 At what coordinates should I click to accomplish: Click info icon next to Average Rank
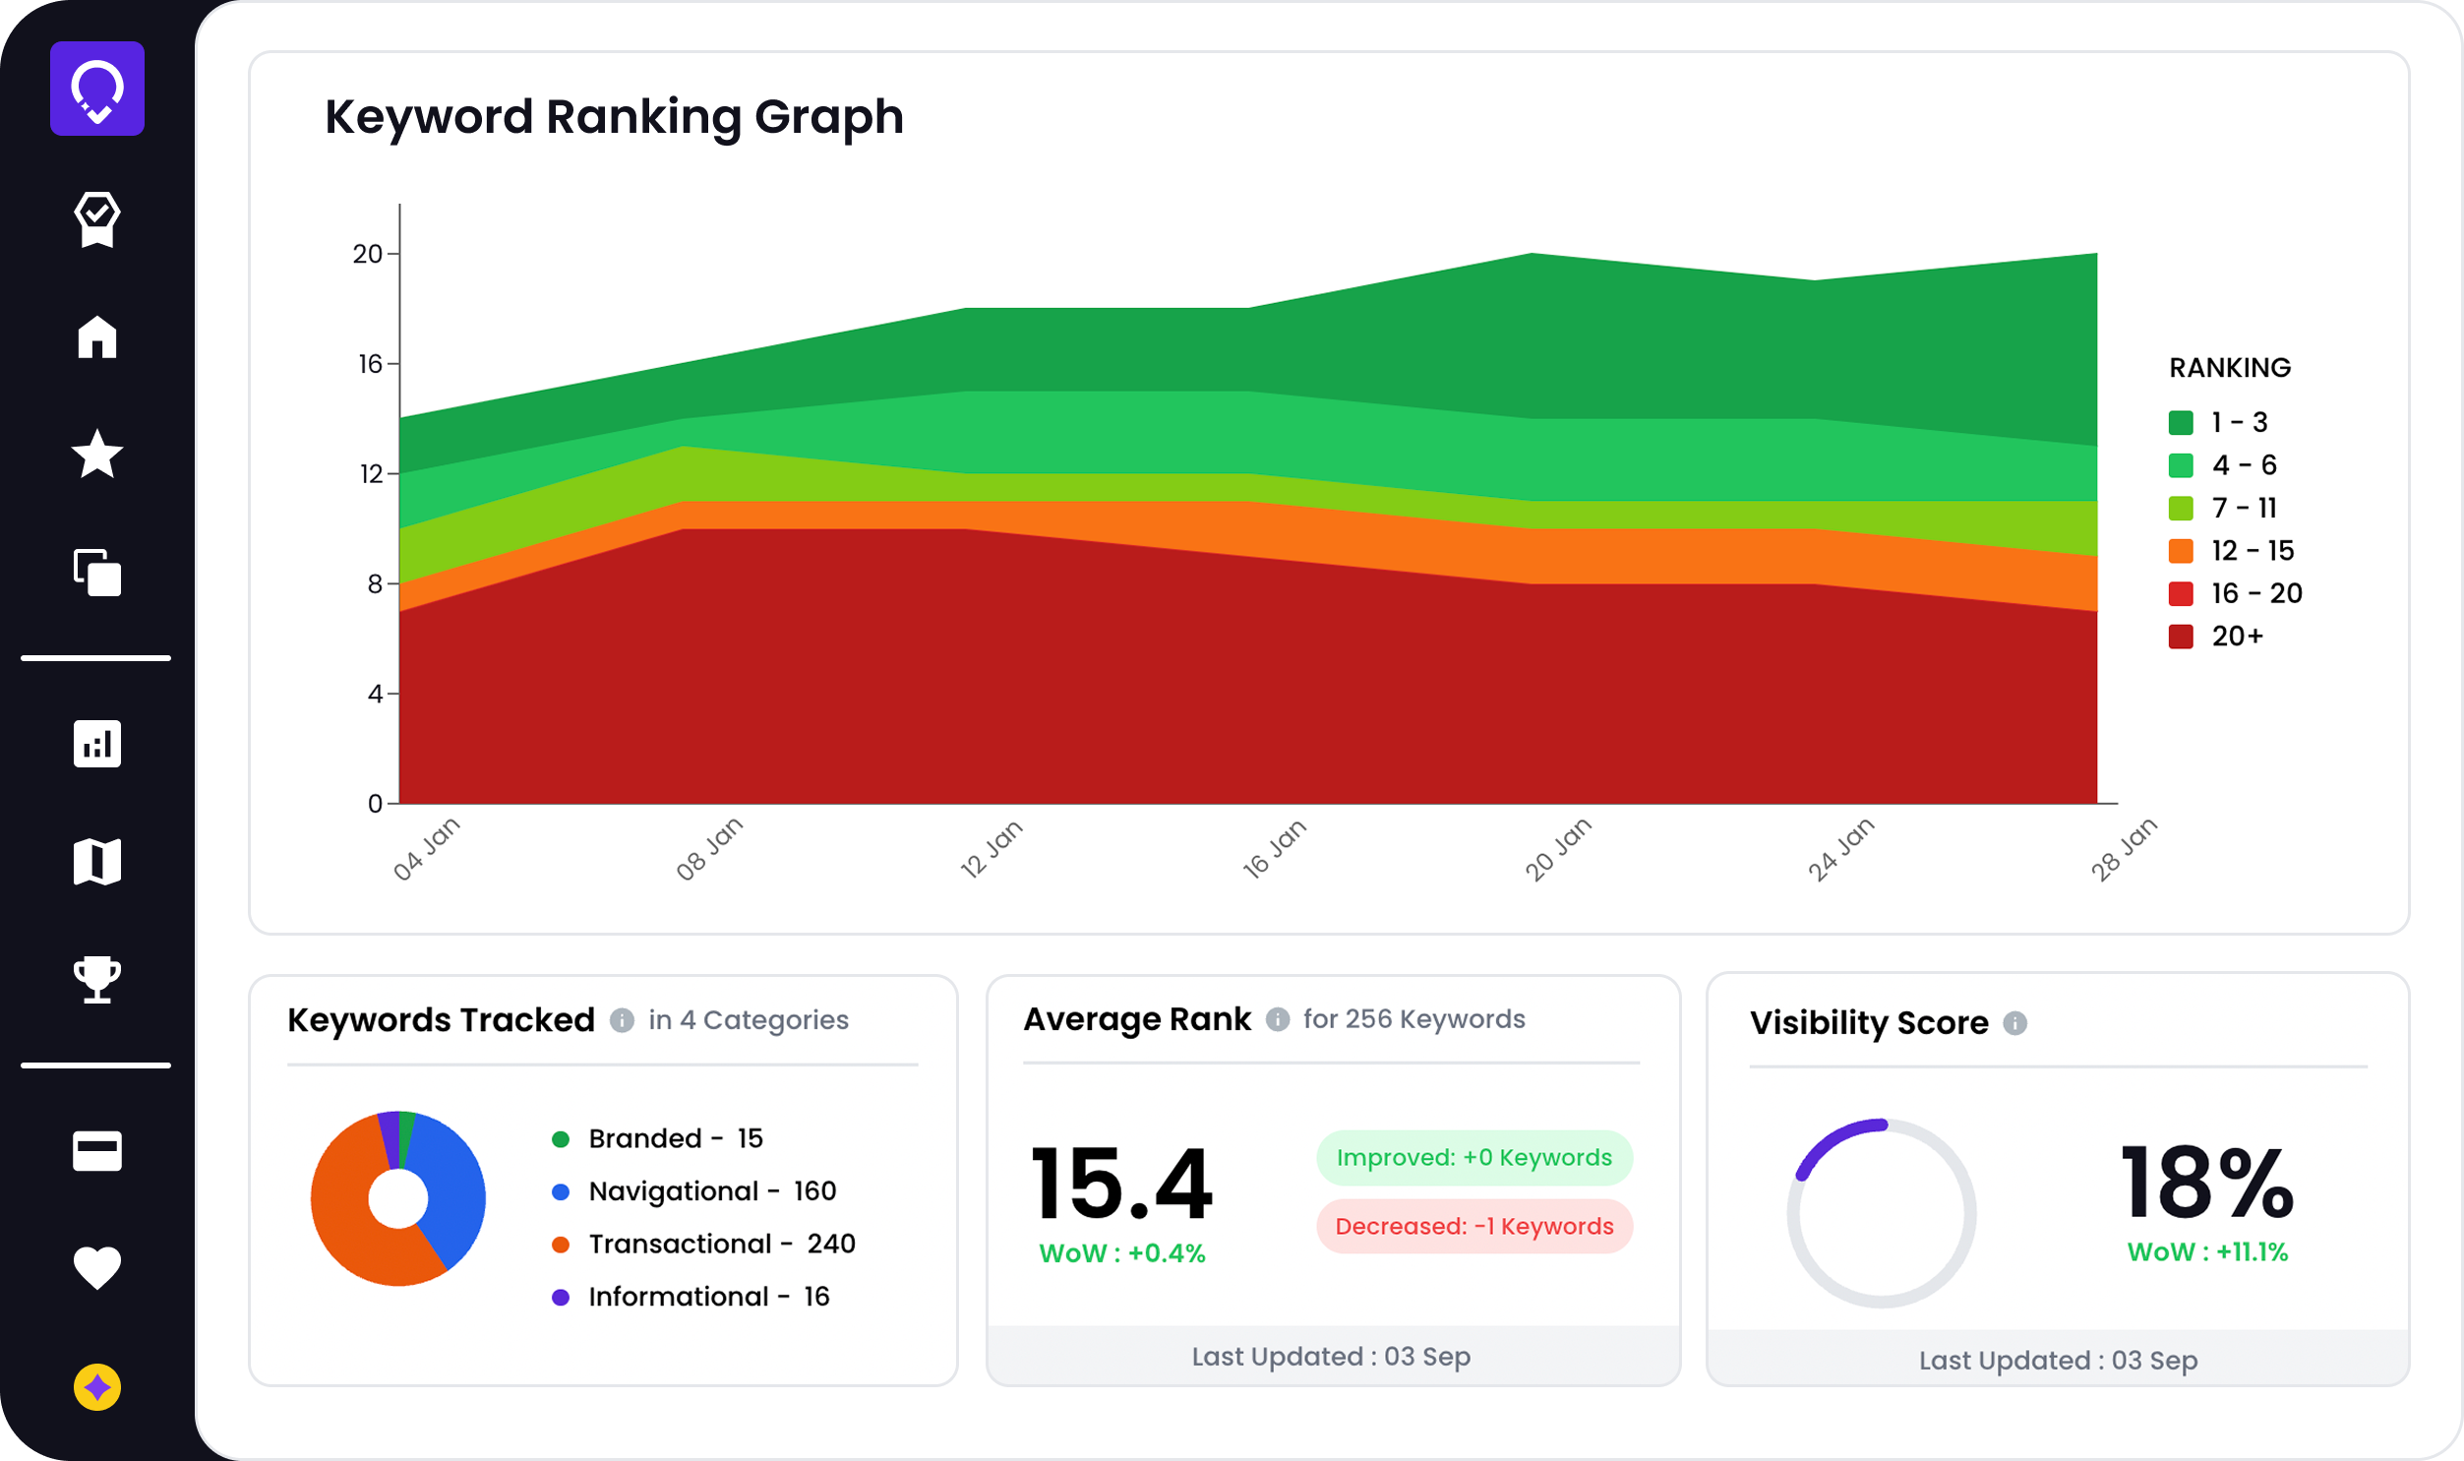click(x=1278, y=1019)
